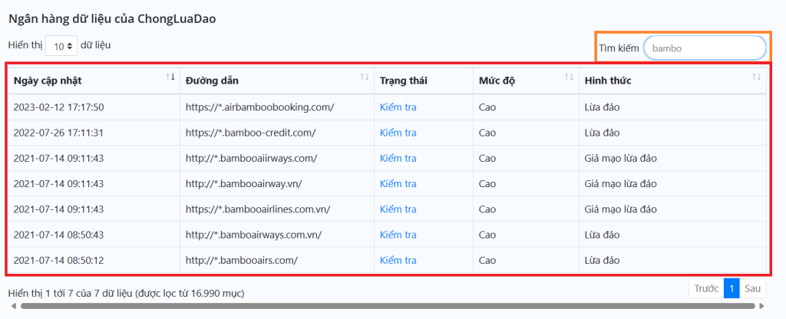Click the Hình thức header text
786x319 pixels.
pos(608,81)
